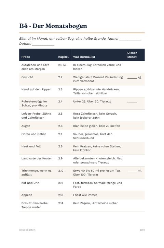Image resolution: width=164 pixels, height=248 pixels.
Task: Click the Trinkmenge ml entry blank
Action: pos(132,172)
